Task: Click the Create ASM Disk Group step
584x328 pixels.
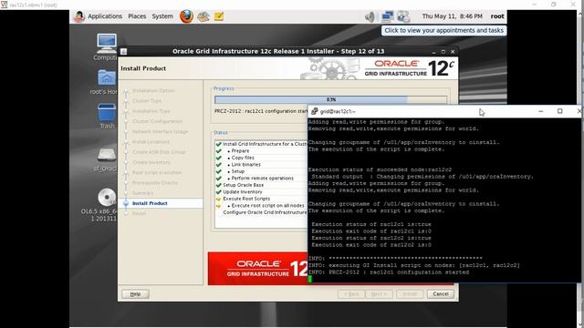Action: coord(159,152)
